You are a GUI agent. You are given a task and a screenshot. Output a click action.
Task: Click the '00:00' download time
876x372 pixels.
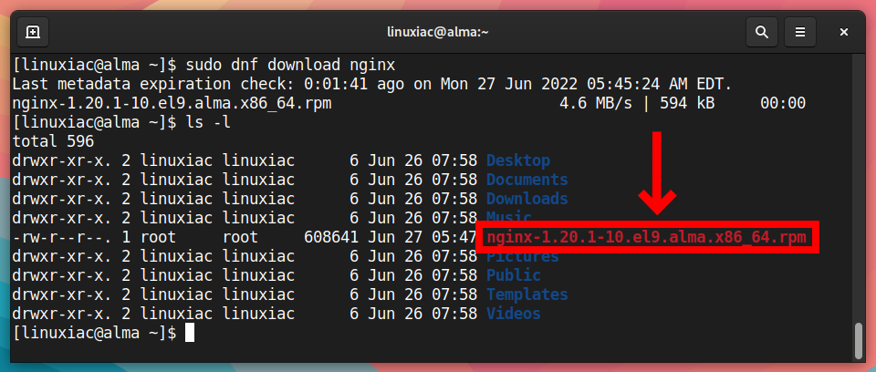coord(783,103)
